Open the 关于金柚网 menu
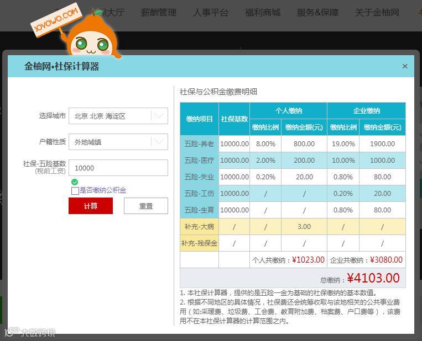 coord(377,13)
